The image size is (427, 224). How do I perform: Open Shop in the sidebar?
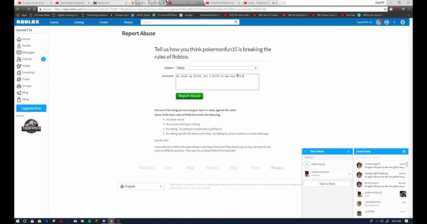click(x=23, y=100)
